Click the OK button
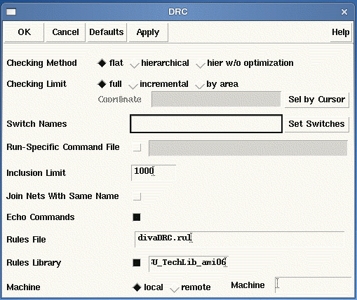Screen dimensions: 357x300 25,32
